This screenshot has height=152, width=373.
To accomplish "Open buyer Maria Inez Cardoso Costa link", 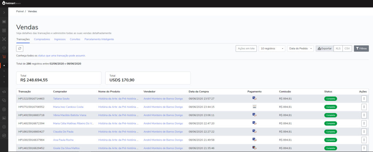I will (x=68, y=107).
